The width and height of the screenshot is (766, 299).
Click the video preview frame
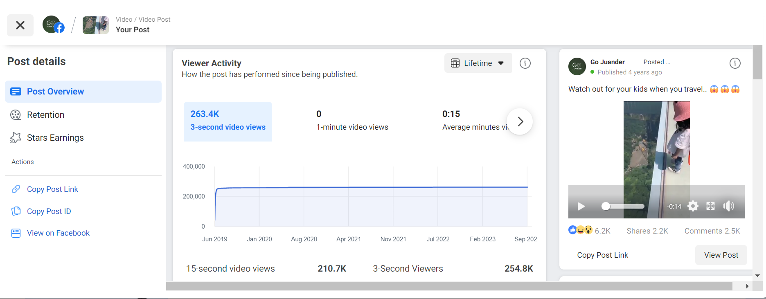click(x=656, y=160)
